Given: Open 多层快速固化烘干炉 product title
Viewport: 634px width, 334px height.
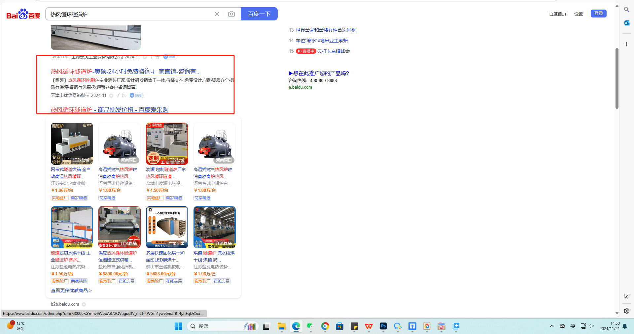Looking at the screenshot, I should [x=165, y=256].
